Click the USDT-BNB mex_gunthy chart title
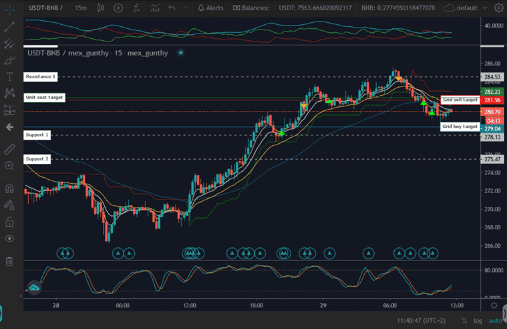Viewport: 507px width, 329px height. (x=97, y=53)
